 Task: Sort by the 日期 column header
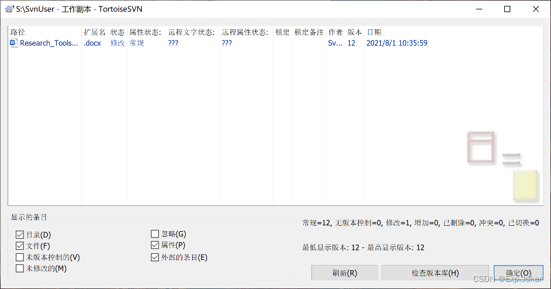(x=374, y=32)
